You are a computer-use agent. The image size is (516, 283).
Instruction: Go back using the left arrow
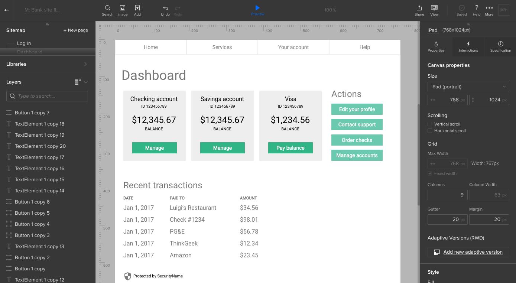(6, 10)
